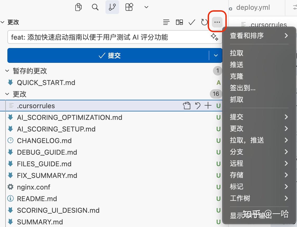Click the markdown arrow icon beside SCORING_UI_DESIGN.md

coord(10,210)
